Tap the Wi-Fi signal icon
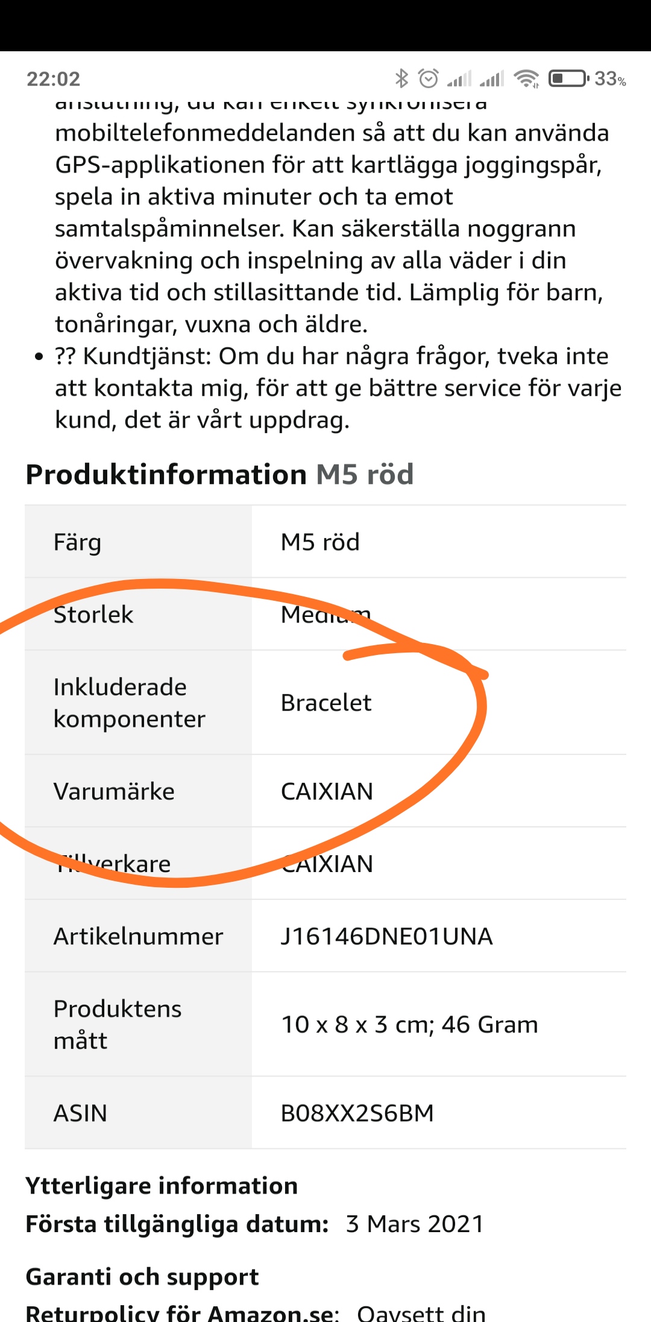Viewport: 651px width, 1322px height. coord(526,78)
